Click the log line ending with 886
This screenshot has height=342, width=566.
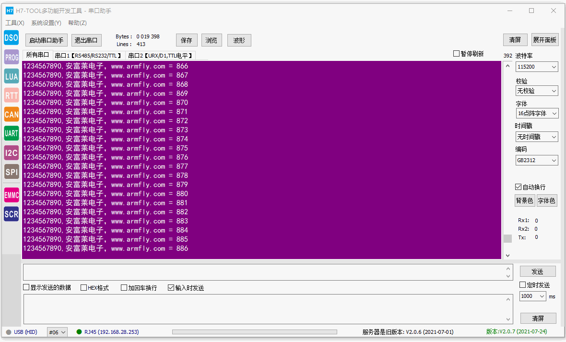(x=106, y=248)
